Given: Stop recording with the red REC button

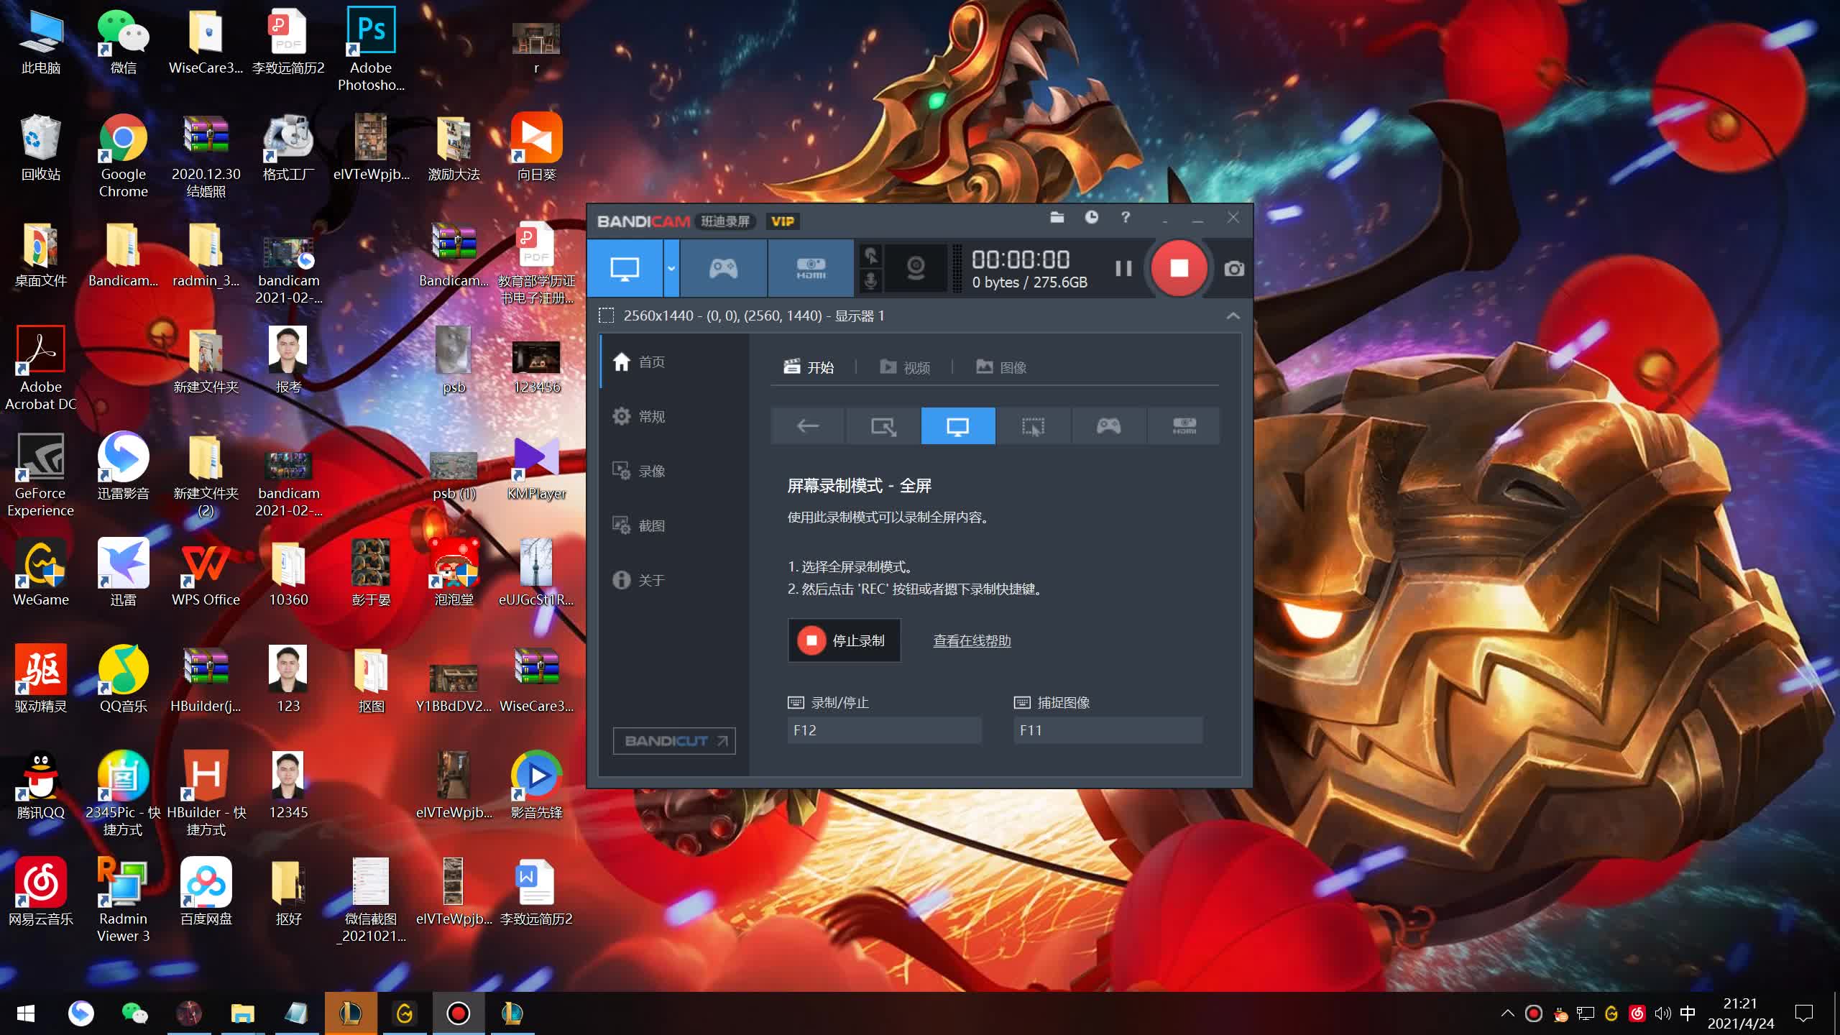Looking at the screenshot, I should pyautogui.click(x=1179, y=268).
